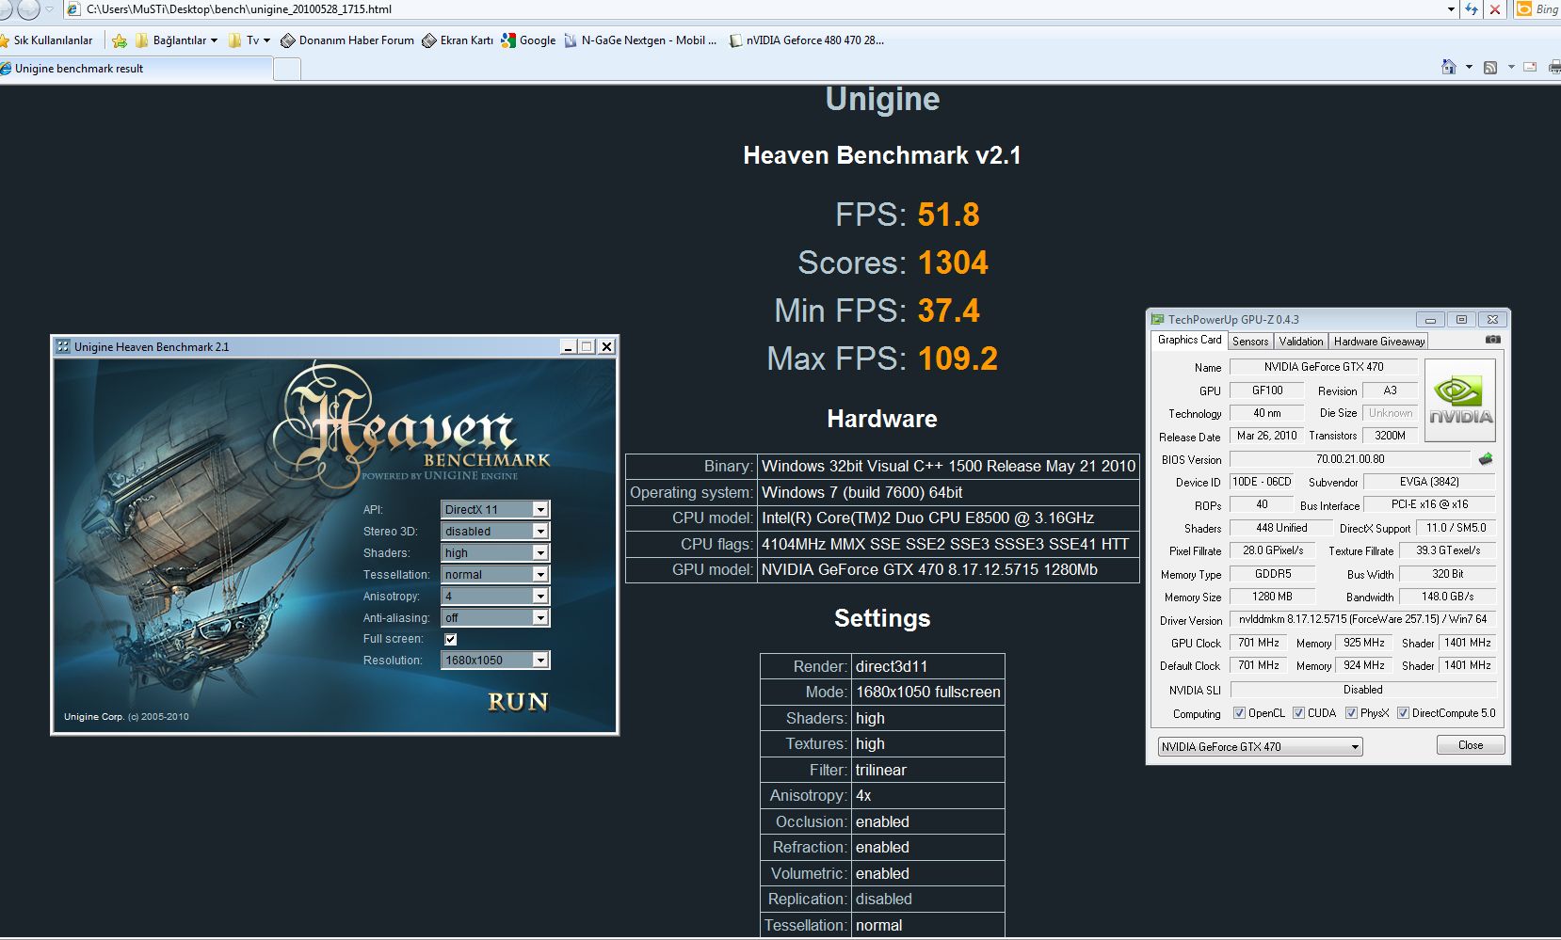Image resolution: width=1561 pixels, height=940 pixels.
Task: Open the Anisotropy dropdown
Action: tap(495, 596)
